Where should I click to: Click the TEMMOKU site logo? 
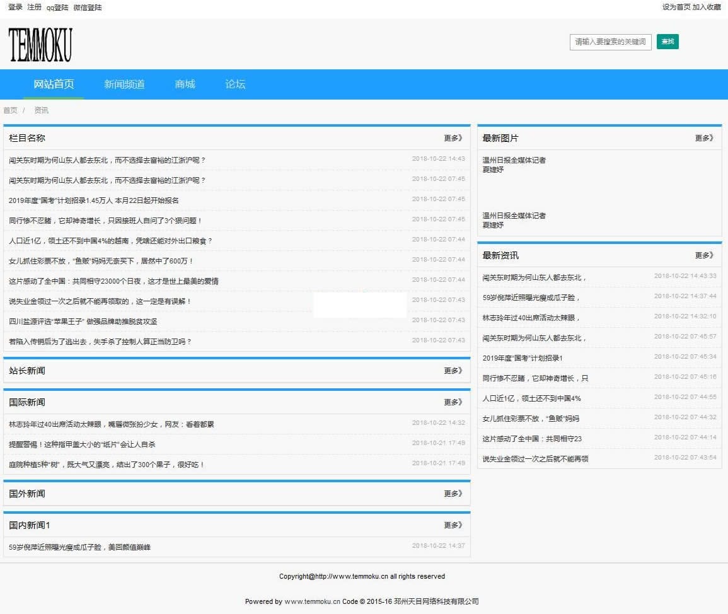tap(40, 44)
